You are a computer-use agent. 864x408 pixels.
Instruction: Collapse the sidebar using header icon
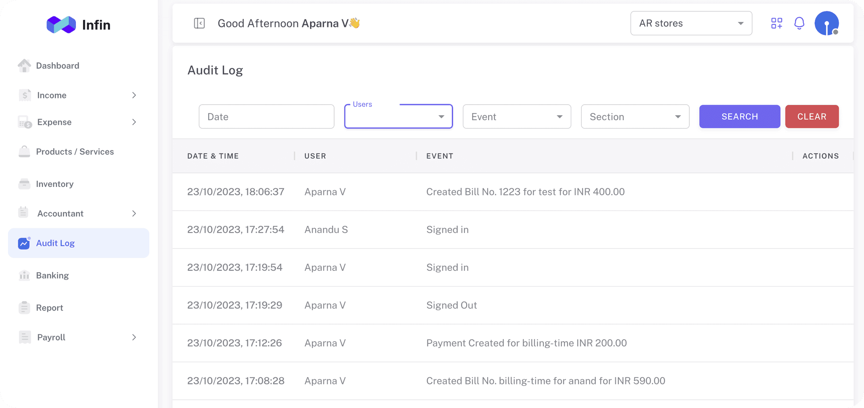(x=199, y=23)
